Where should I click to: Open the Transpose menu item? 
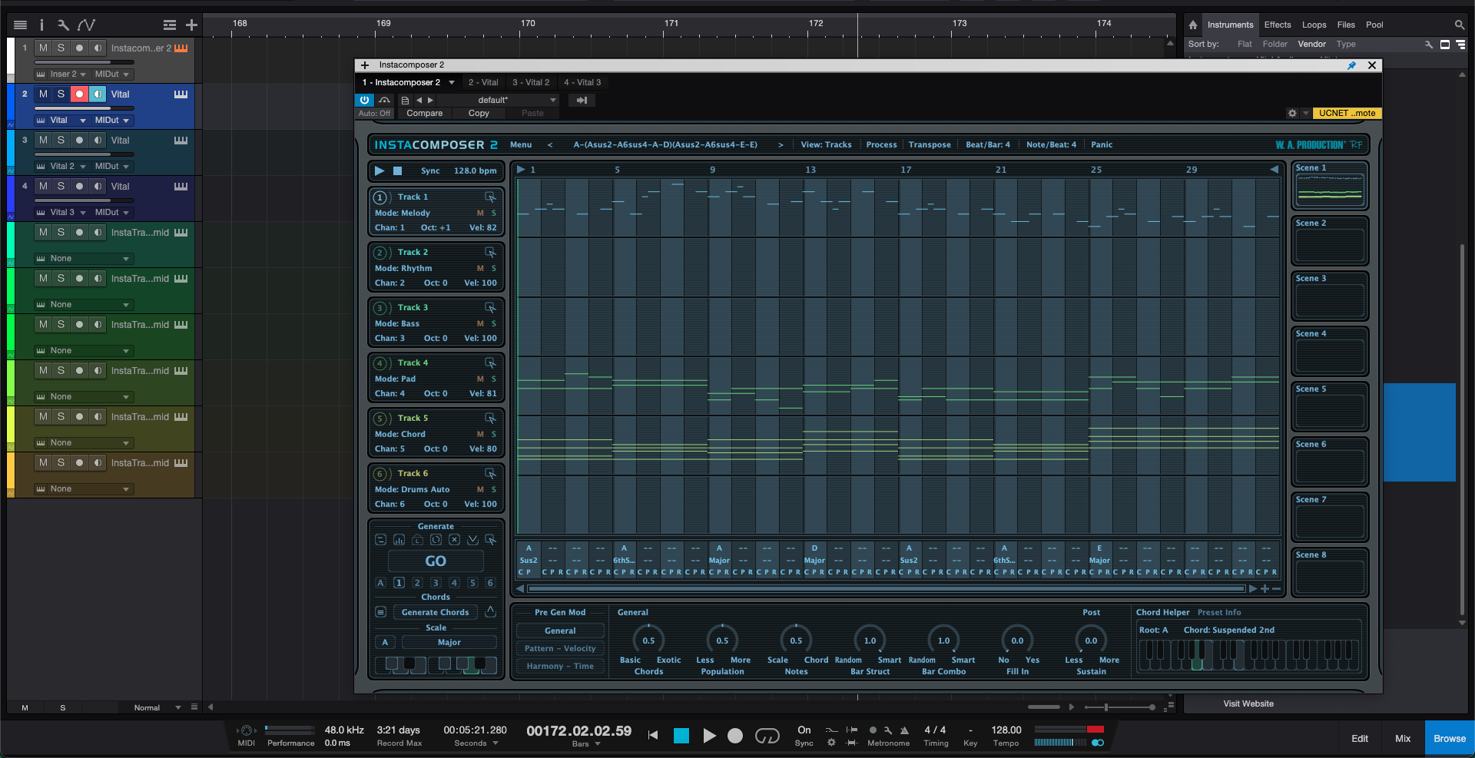click(930, 144)
